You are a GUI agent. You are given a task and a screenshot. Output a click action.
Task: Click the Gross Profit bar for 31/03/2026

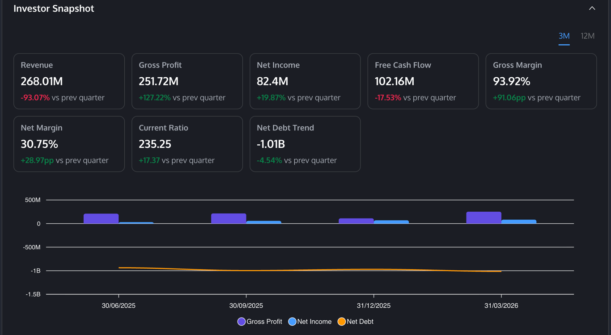[x=484, y=218]
